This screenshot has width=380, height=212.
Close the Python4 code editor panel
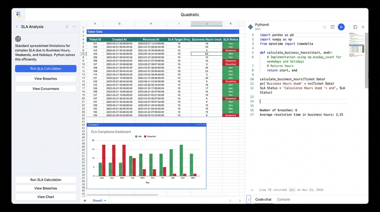363,27
